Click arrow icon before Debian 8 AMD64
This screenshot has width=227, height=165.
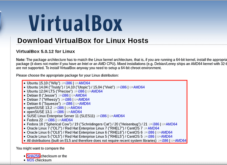tap(72, 95)
